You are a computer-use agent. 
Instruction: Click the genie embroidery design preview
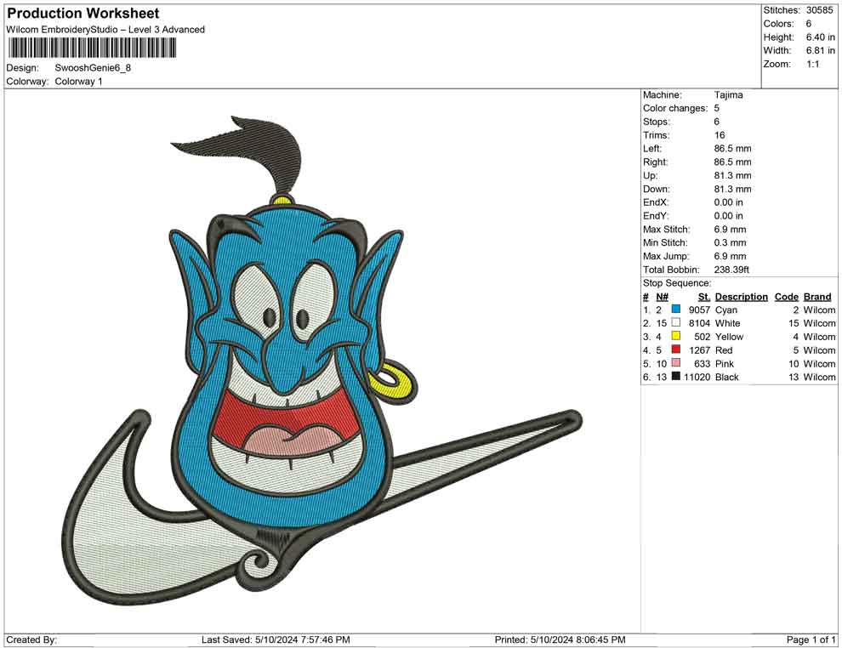click(x=322, y=361)
